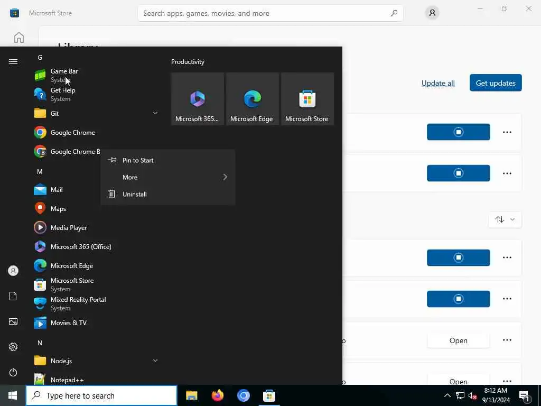
Task: Launch Notepad++ from the app list
Action: (x=96, y=380)
